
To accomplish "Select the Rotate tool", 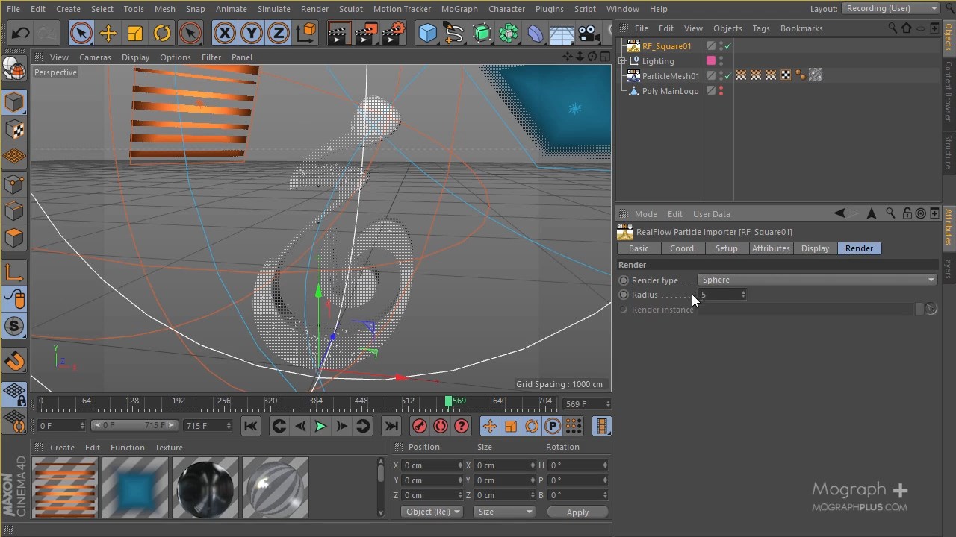I will pos(162,33).
